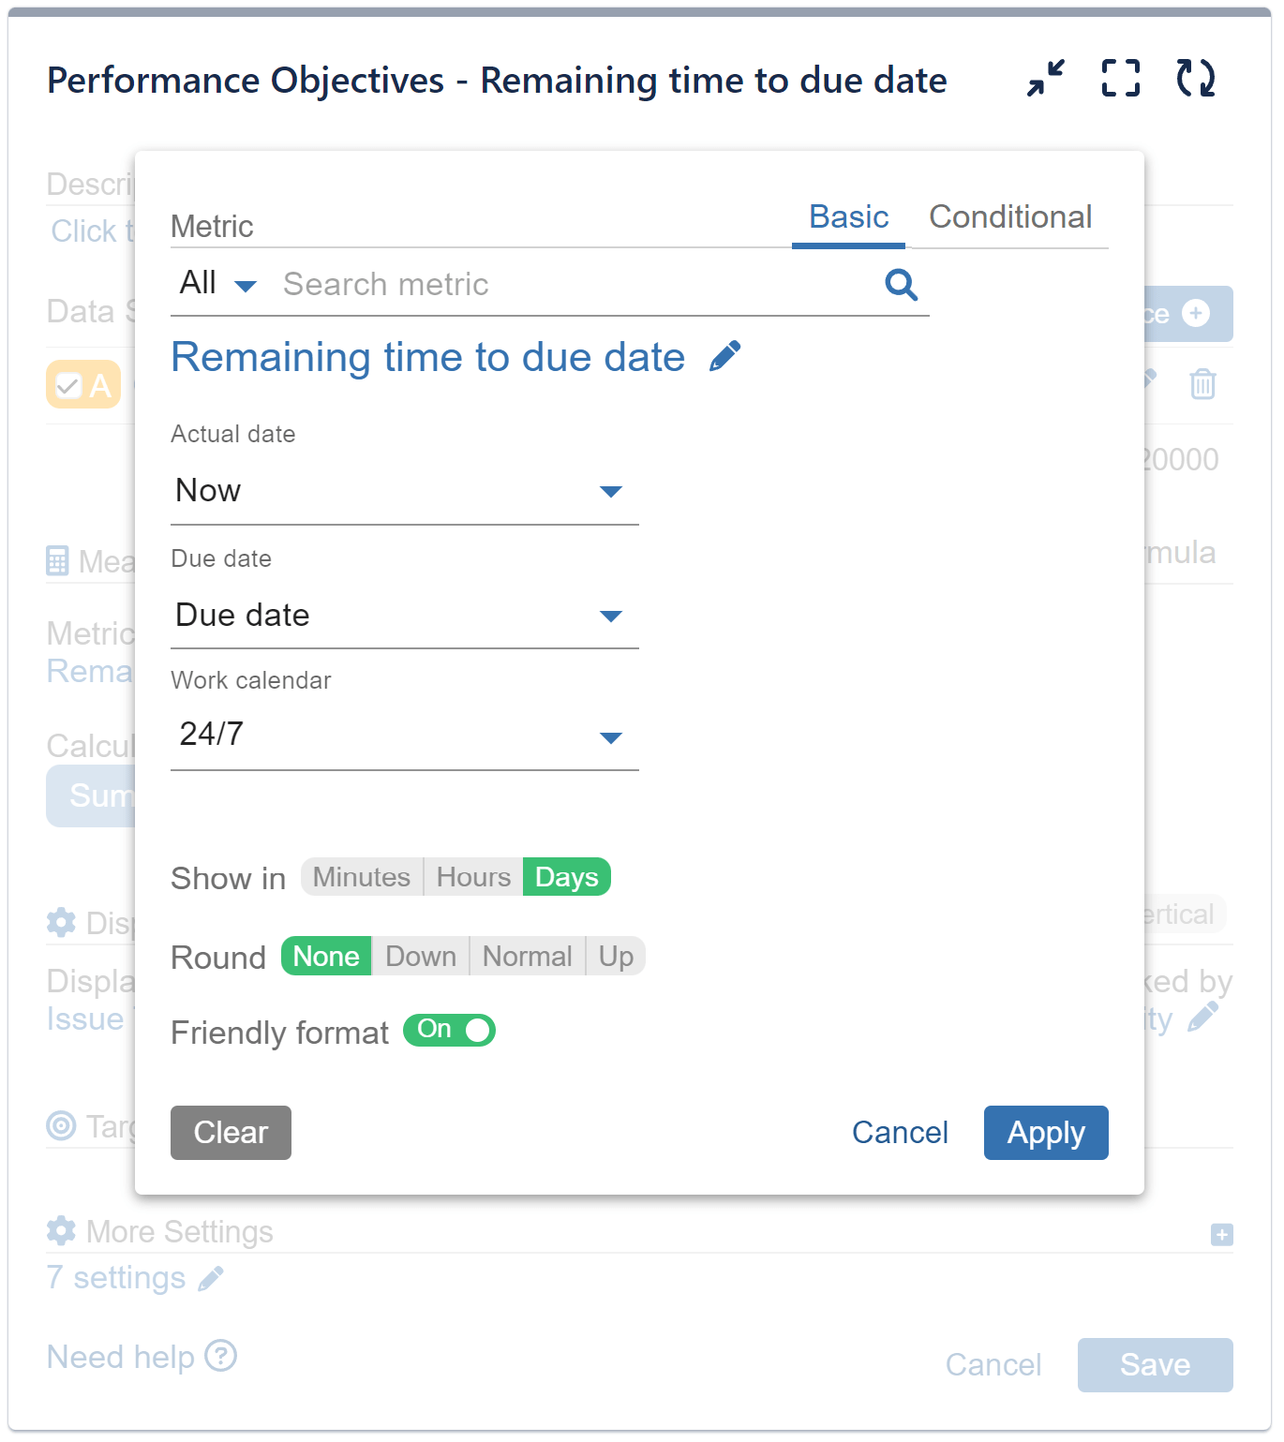Edit the metric name with the pencil icon
1284x1442 pixels.
click(x=724, y=355)
